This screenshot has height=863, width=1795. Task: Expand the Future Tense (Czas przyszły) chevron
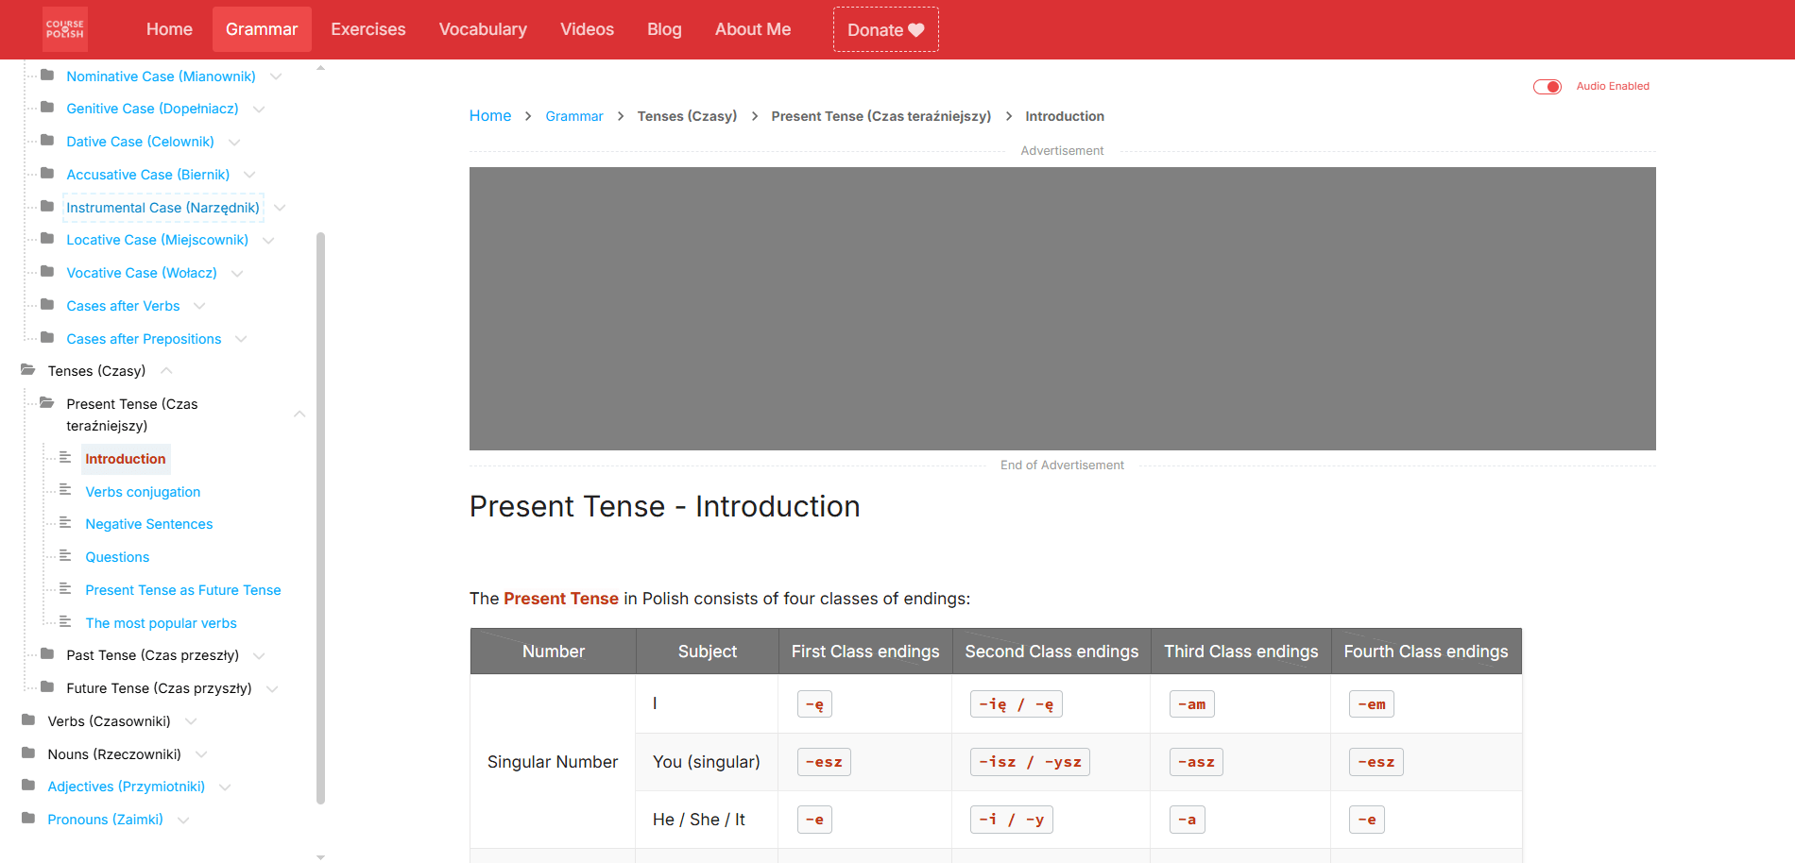click(272, 689)
